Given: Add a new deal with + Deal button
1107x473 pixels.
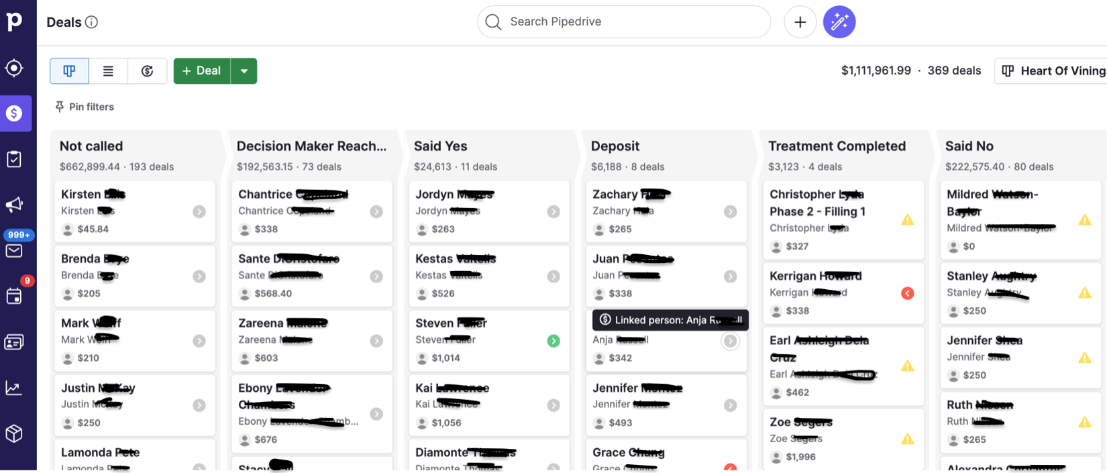Looking at the screenshot, I should (202, 71).
